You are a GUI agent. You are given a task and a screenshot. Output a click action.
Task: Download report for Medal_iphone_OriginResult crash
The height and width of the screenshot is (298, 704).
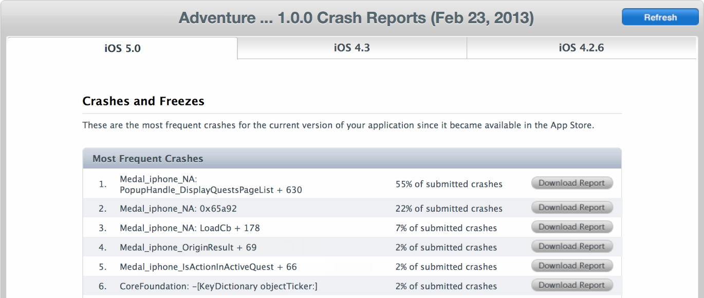click(x=571, y=246)
